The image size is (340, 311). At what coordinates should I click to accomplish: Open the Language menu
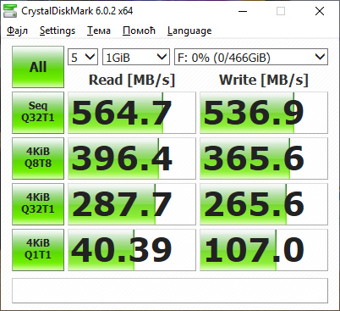point(189,31)
